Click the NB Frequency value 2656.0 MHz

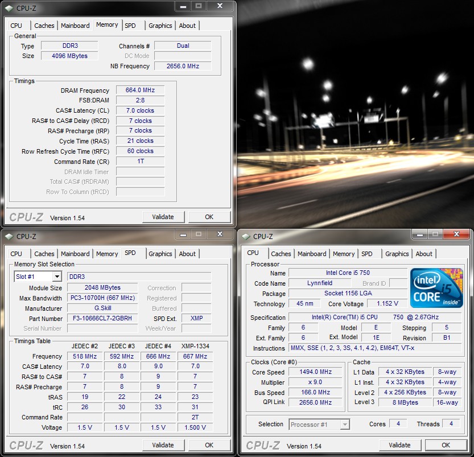[x=183, y=66]
